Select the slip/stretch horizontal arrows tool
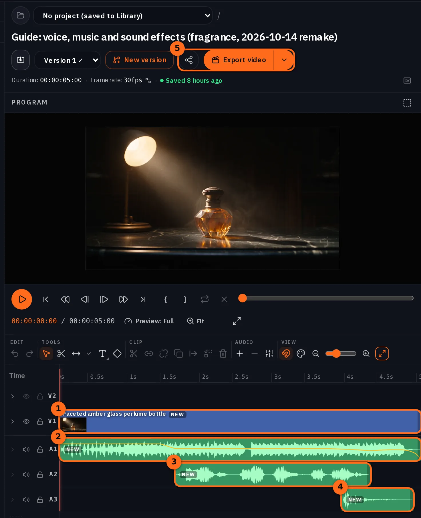 tap(76, 354)
